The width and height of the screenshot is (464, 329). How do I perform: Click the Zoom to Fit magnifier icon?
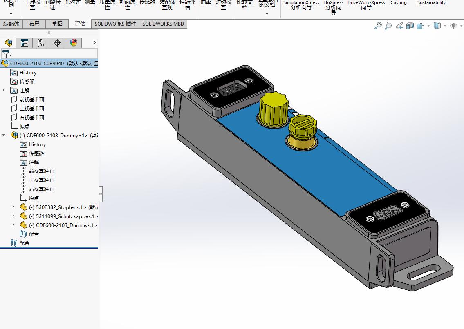point(378,26)
